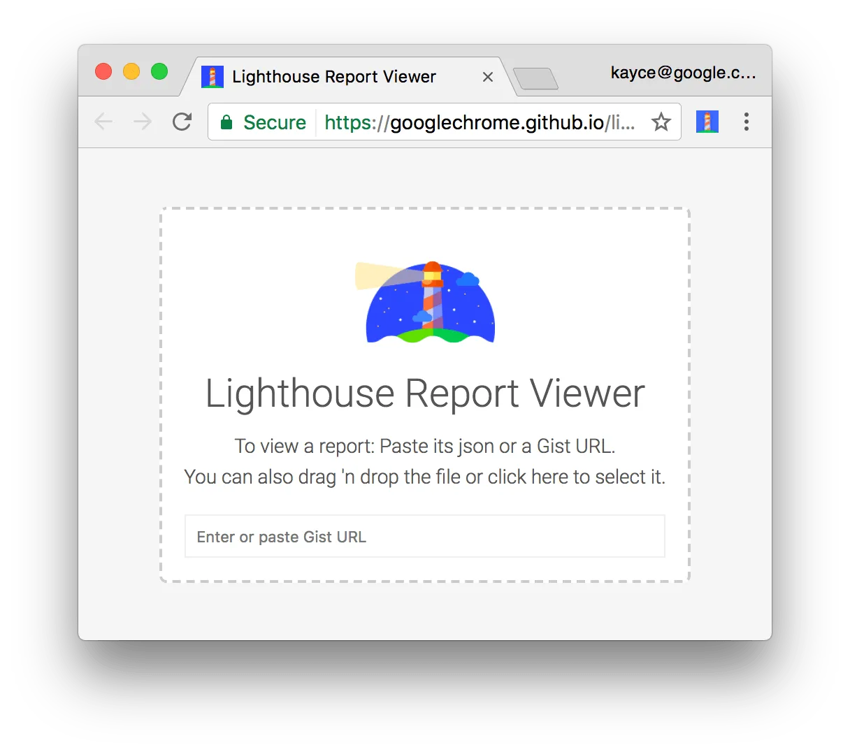Click the Lighthouse extension icon in toolbar
This screenshot has height=752, width=850.
[707, 121]
